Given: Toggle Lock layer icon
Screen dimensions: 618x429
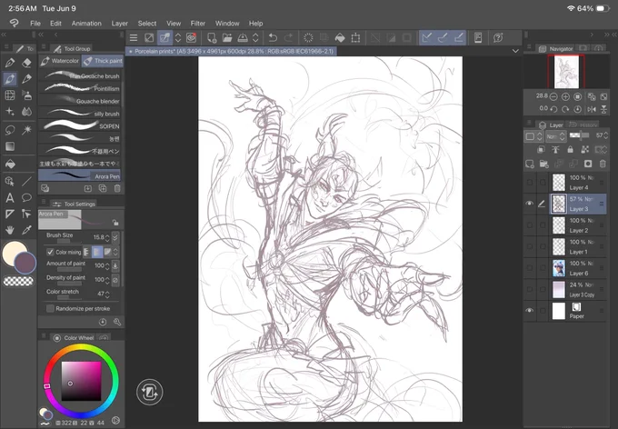Looking at the screenshot, I should click(x=570, y=149).
